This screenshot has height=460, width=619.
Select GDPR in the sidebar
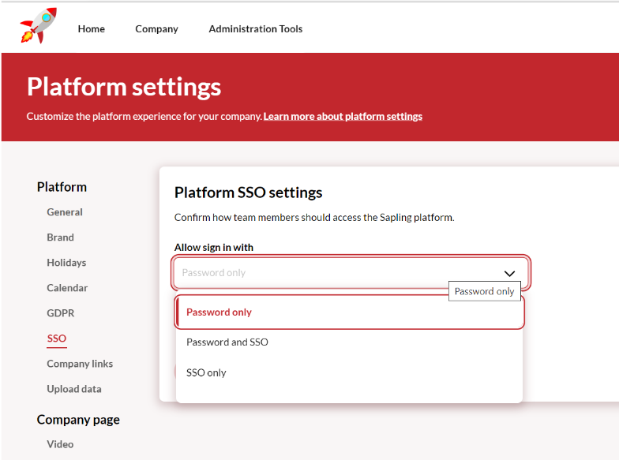pyautogui.click(x=61, y=313)
